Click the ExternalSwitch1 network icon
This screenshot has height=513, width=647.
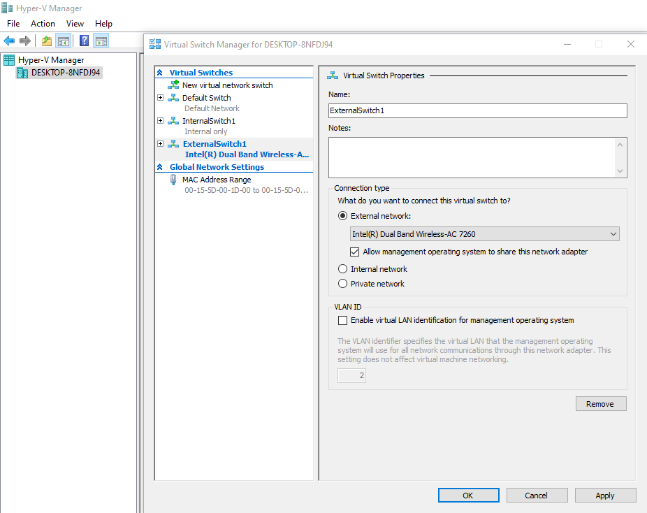pos(173,144)
